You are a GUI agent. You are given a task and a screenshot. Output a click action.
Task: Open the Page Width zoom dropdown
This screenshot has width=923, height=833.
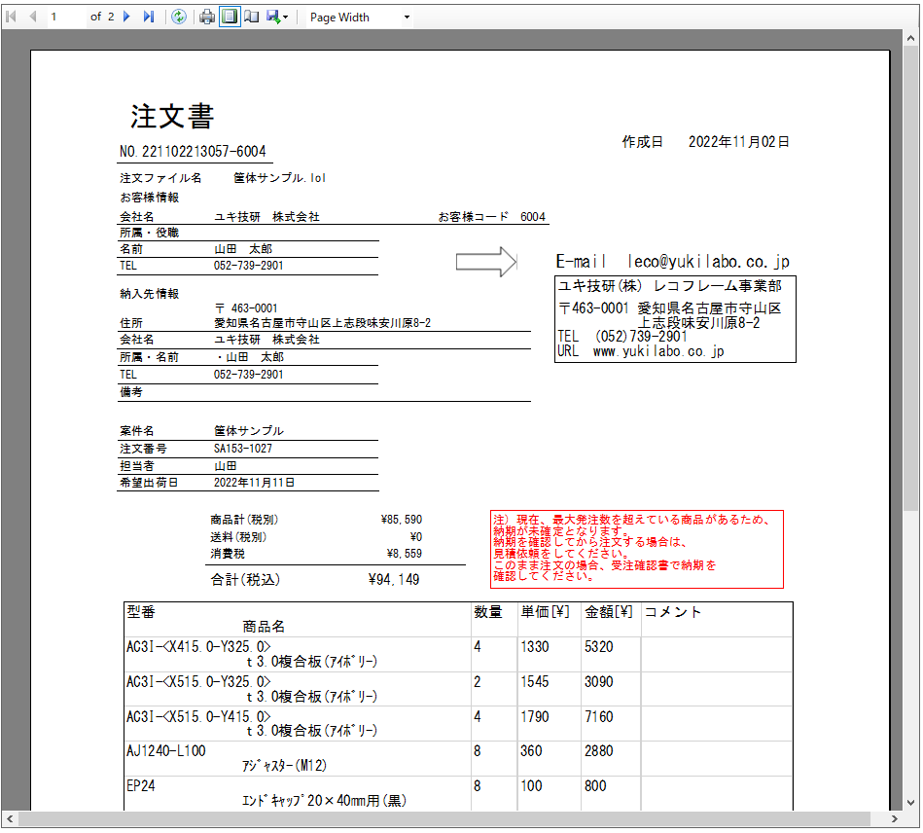pos(407,18)
